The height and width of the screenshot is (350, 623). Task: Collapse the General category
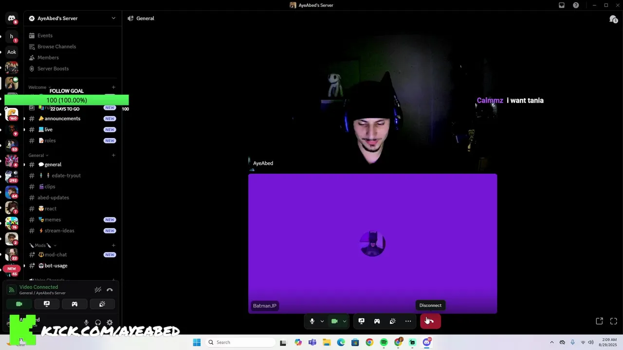38,156
